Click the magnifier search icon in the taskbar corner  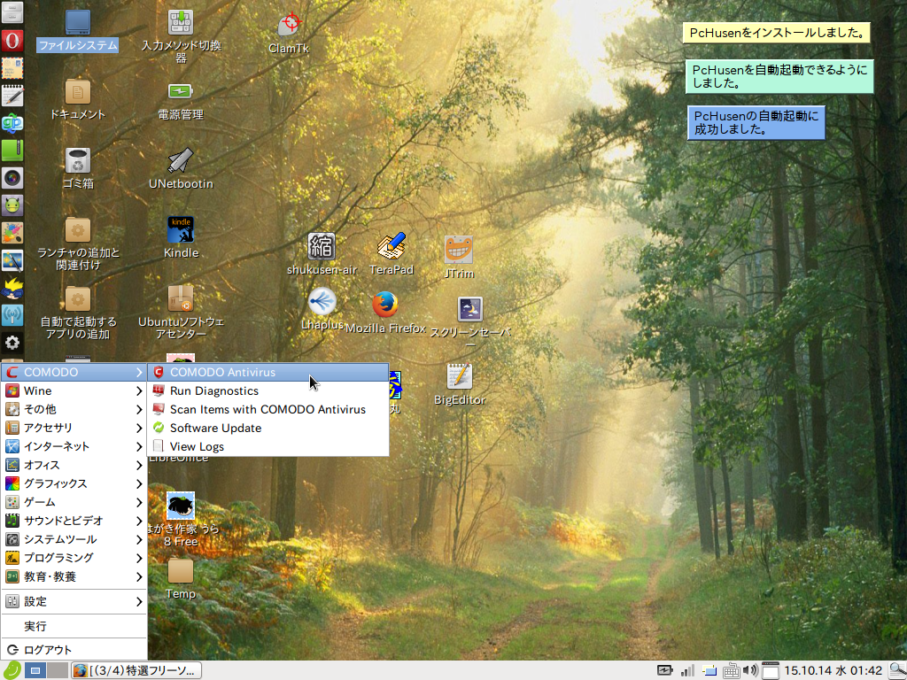897,671
